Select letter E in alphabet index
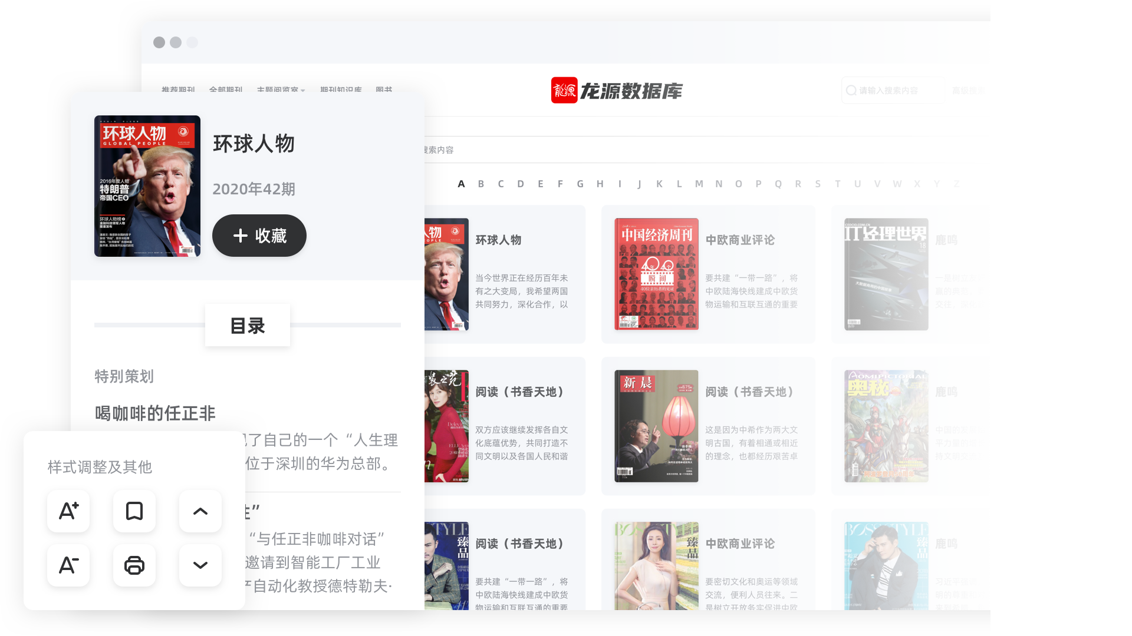This screenshot has height=636, width=1132. [541, 184]
